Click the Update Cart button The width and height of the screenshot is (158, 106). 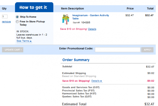click(12, 50)
